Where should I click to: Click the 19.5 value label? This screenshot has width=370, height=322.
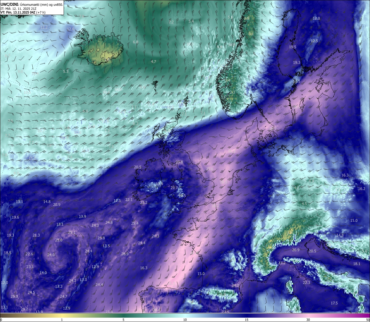[293, 47]
